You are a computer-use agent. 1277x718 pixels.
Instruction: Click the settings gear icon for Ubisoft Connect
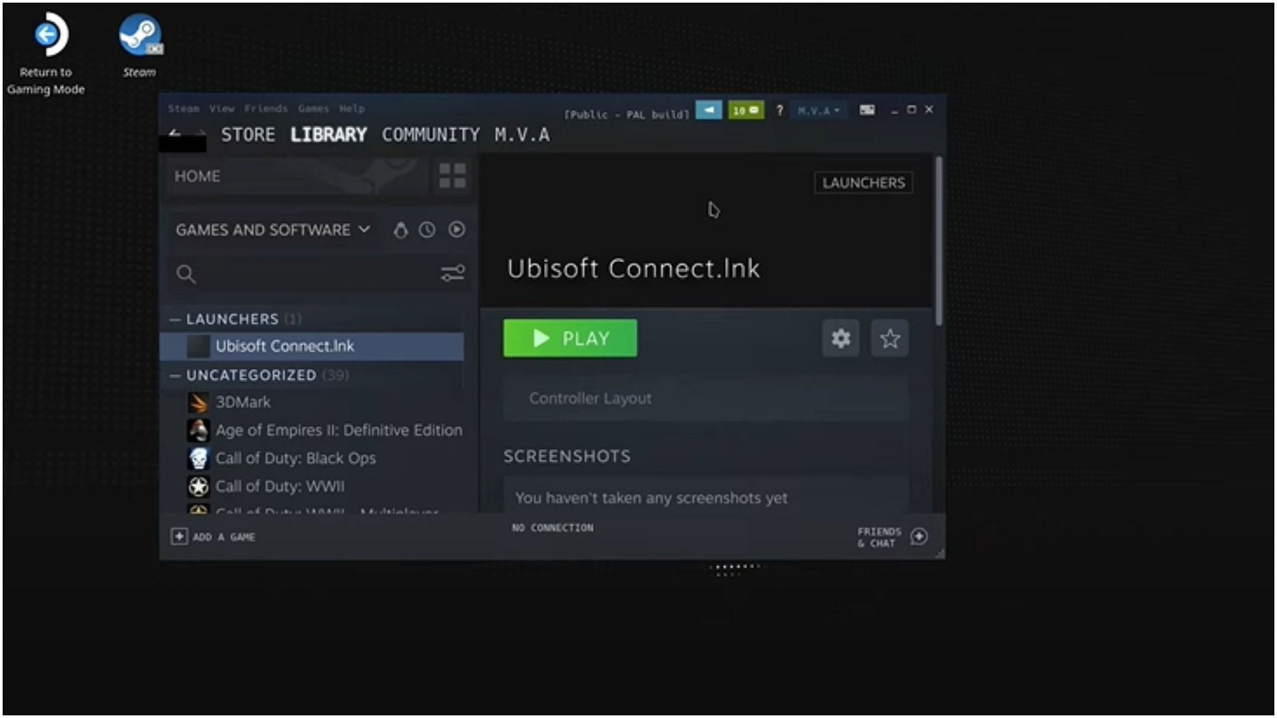(840, 338)
